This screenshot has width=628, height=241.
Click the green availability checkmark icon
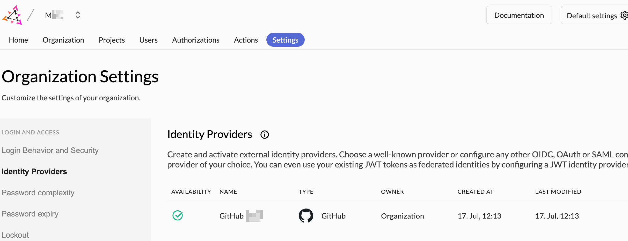click(x=178, y=215)
